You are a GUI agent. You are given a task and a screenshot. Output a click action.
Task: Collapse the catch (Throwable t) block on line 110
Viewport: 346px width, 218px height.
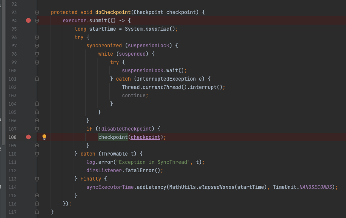(37, 154)
